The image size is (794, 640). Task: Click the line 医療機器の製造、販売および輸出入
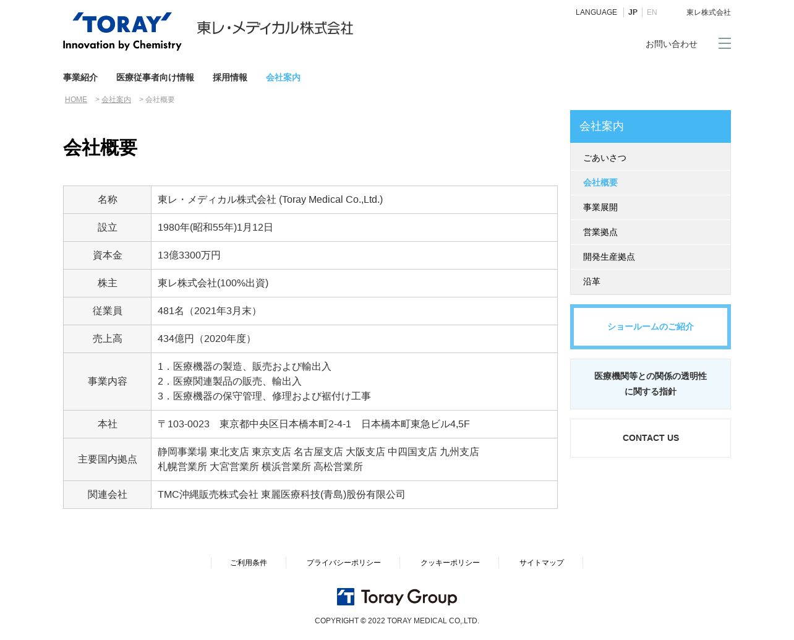245,367
